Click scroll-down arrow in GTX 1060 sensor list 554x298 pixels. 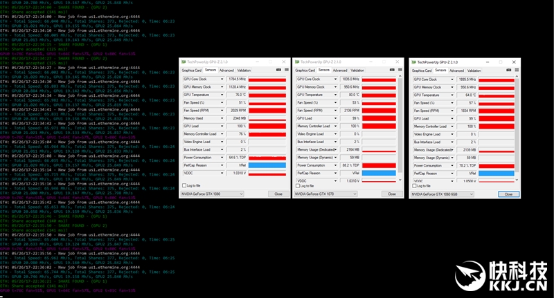click(517, 180)
